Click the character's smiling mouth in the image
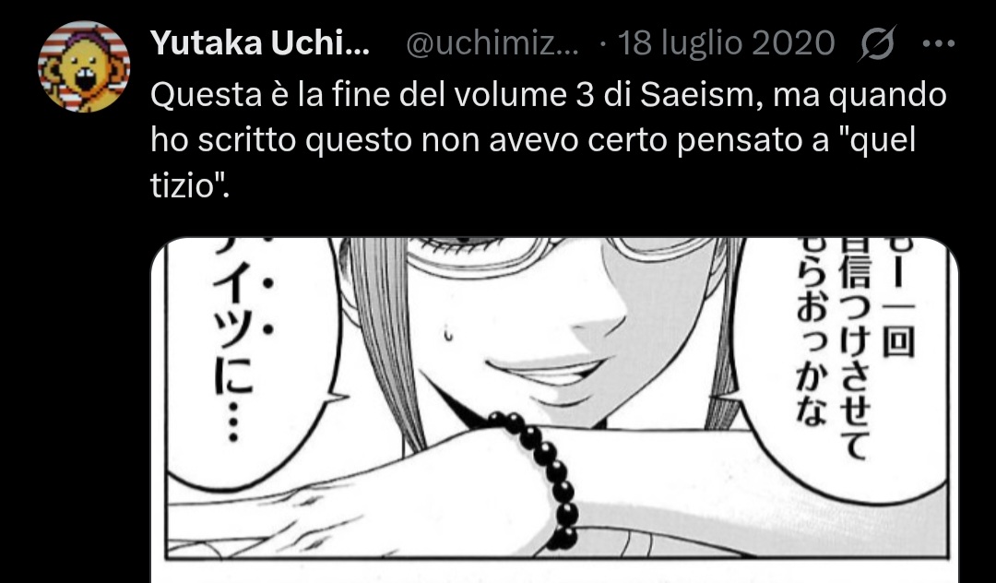Viewport: 996px width, 583px height. coord(548,375)
